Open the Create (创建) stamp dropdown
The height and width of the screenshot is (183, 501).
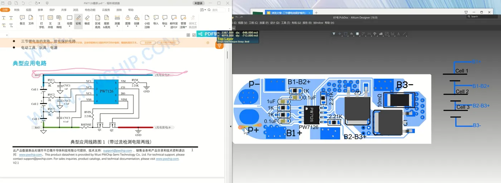point(137,21)
